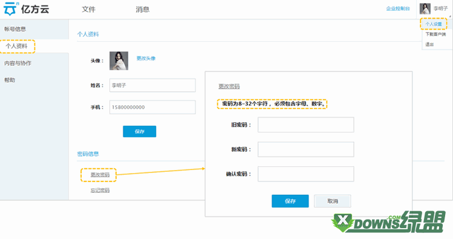Screen dimensions: 453x239
Task: Click the 密码信息 section heading
Action: 88,154
